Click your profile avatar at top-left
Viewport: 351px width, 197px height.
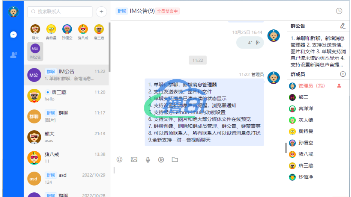tap(14, 12)
